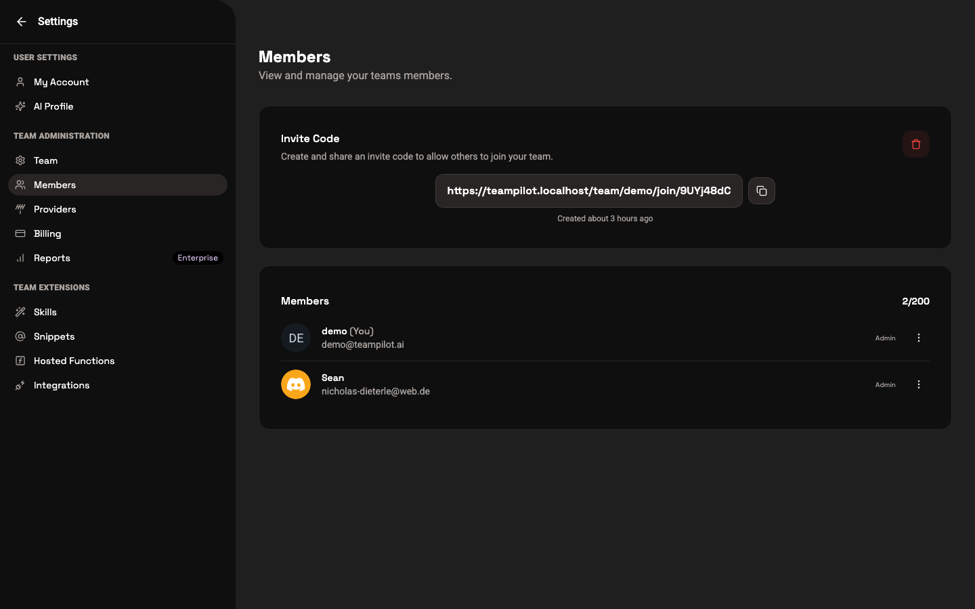The width and height of the screenshot is (975, 609).
Task: Click the Hosted Functions icon
Action: (x=20, y=361)
